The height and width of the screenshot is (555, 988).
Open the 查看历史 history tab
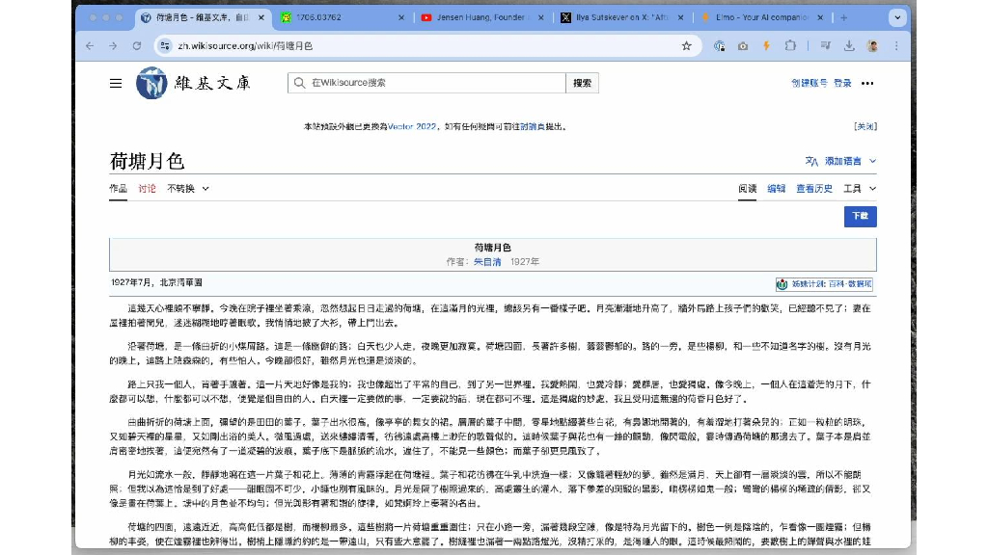(813, 188)
